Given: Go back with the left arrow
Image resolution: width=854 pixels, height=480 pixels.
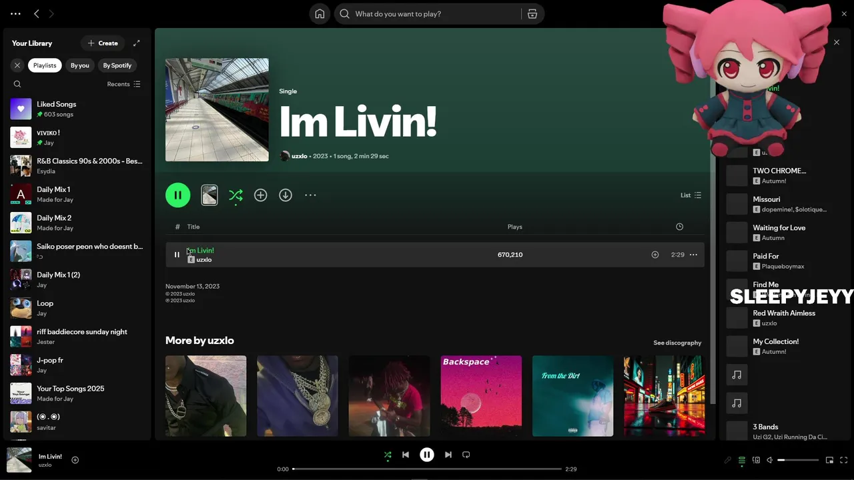Looking at the screenshot, I should [x=37, y=13].
